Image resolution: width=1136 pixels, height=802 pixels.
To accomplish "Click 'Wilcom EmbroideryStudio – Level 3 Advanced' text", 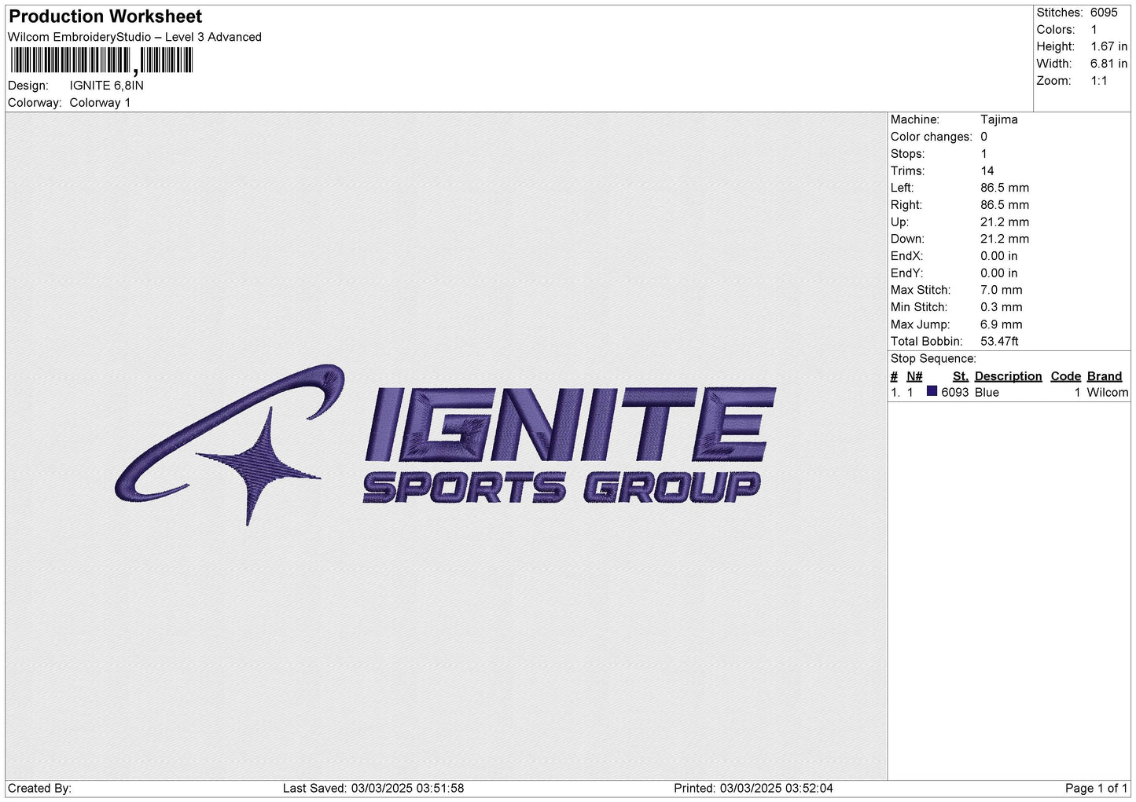I will [134, 37].
